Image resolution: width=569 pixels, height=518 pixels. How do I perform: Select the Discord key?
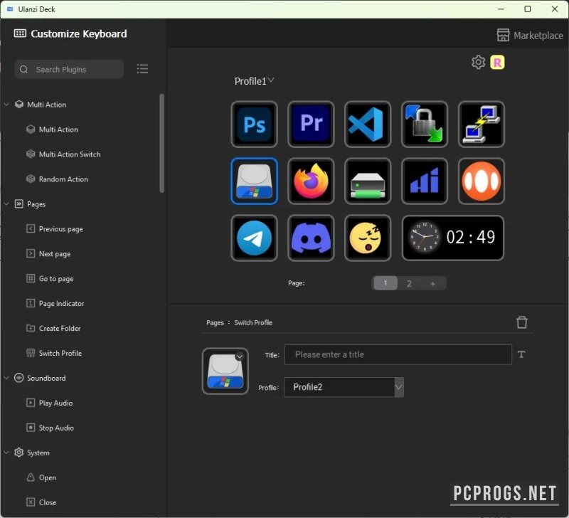[311, 238]
